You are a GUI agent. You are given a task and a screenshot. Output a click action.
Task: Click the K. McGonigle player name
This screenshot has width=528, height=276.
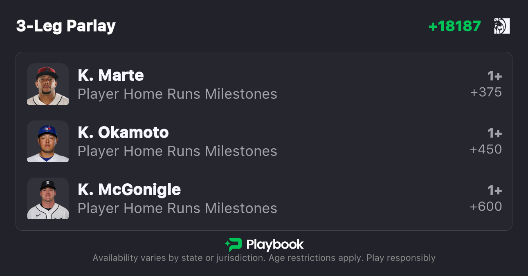(129, 190)
